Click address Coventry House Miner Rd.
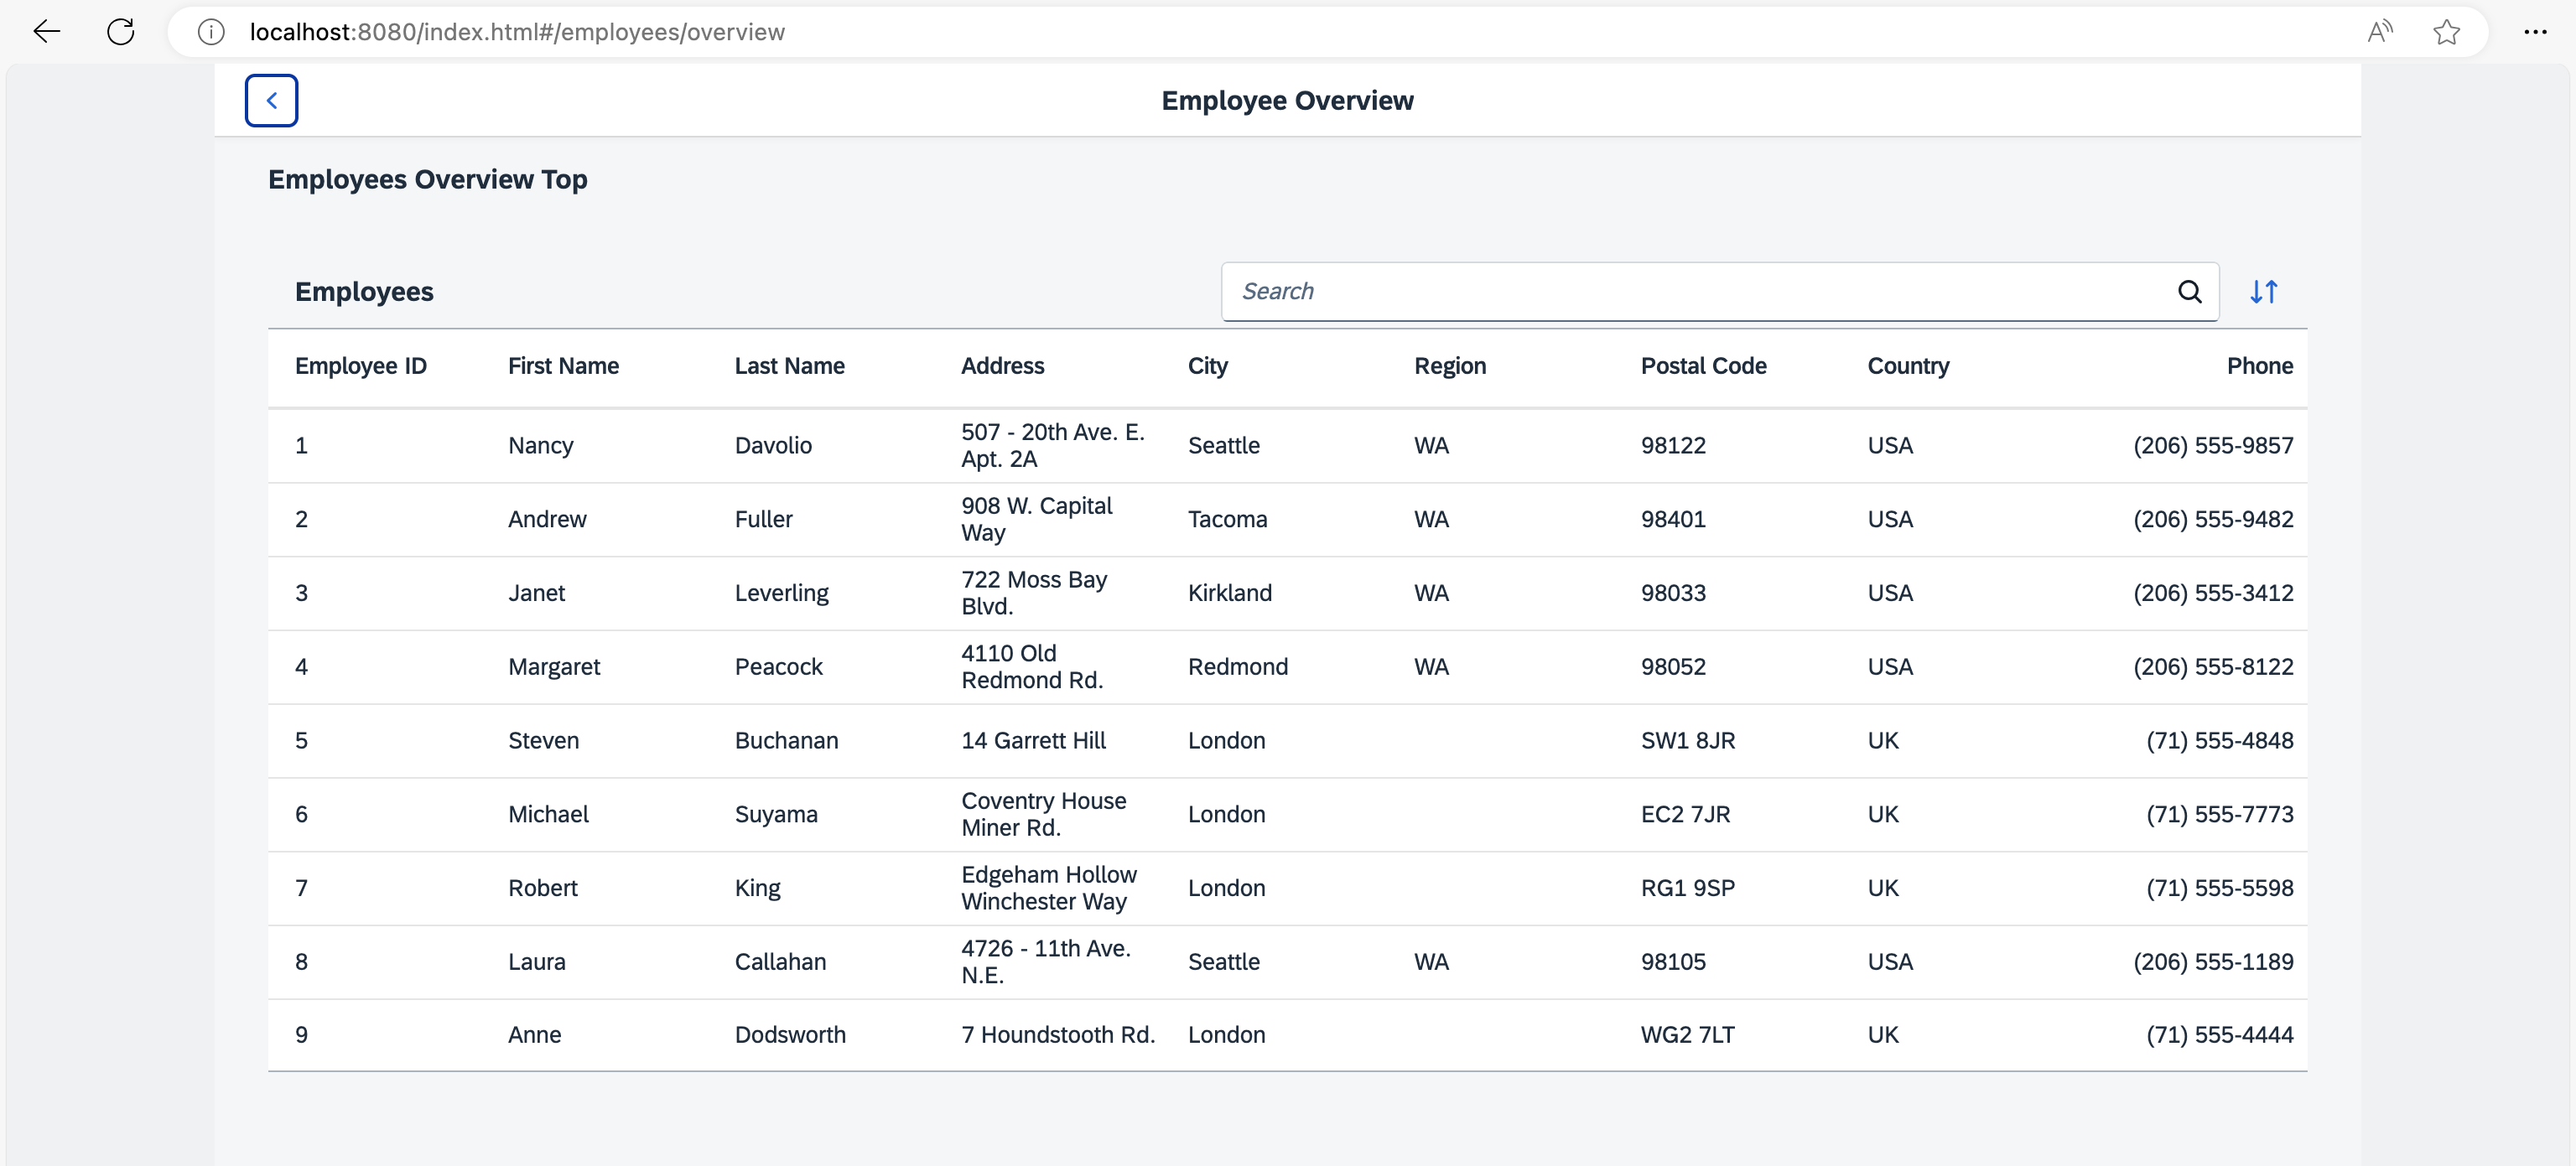The height and width of the screenshot is (1166, 2576). [x=1043, y=814]
